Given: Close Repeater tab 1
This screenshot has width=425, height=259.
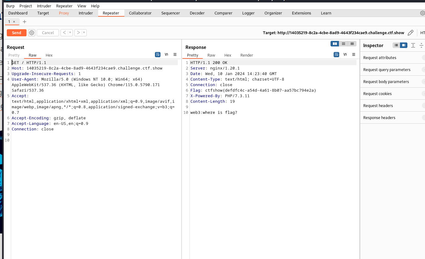Looking at the screenshot, I should click(x=14, y=22).
